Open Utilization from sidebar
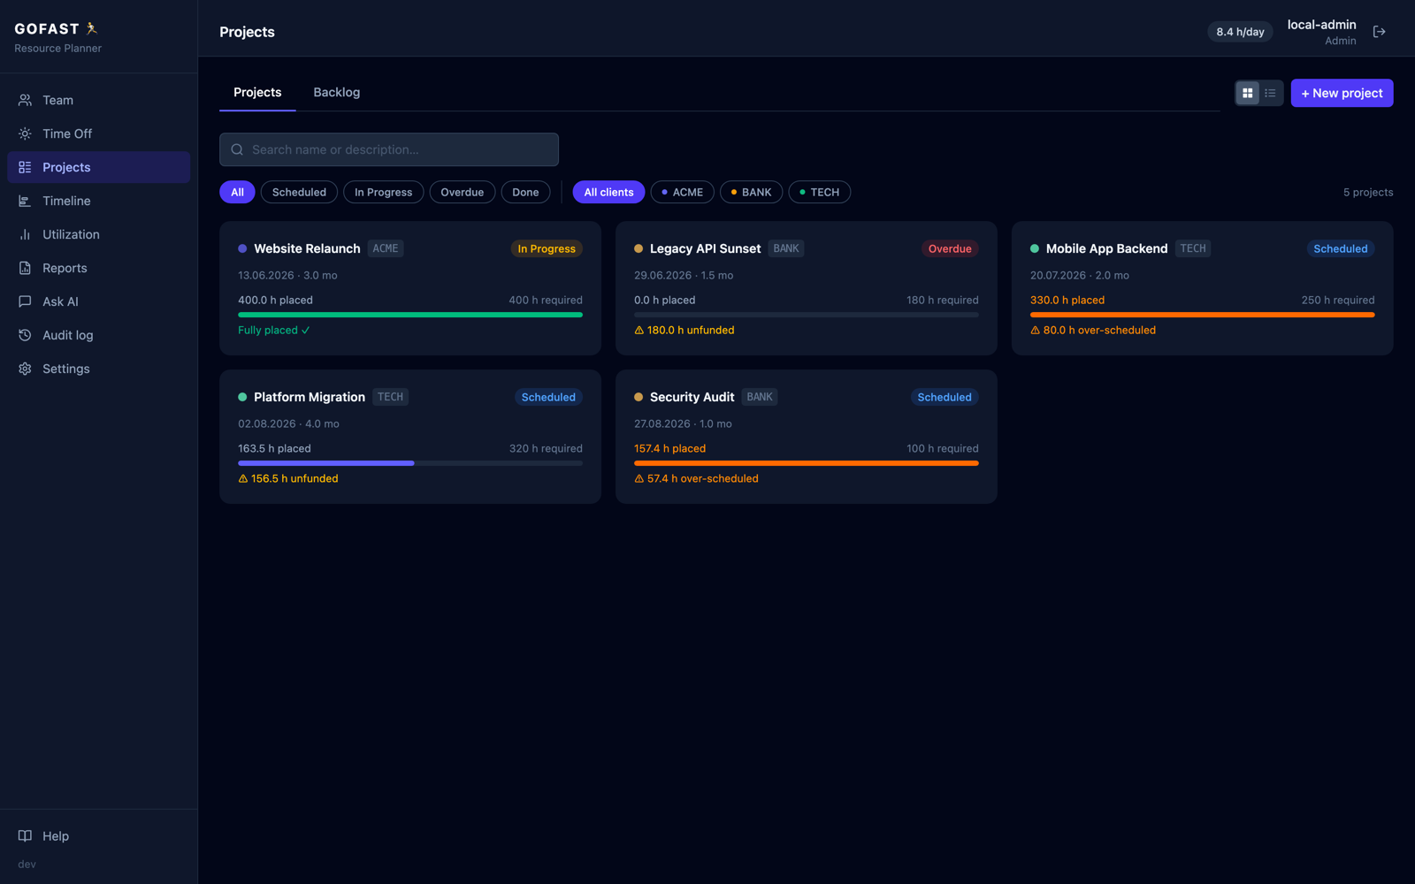 pyautogui.click(x=98, y=234)
